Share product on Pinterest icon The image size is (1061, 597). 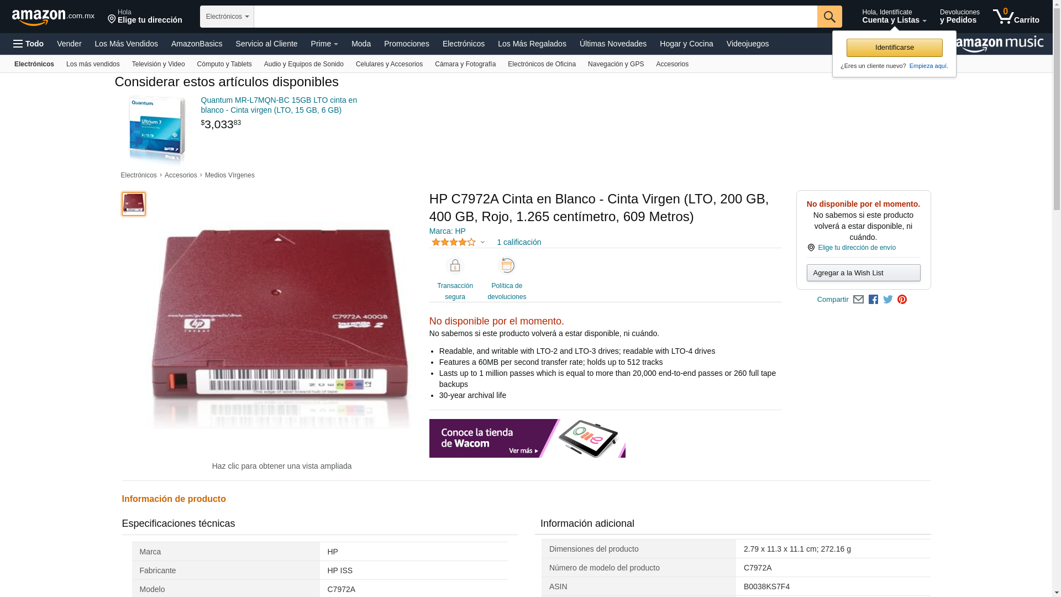click(x=902, y=300)
